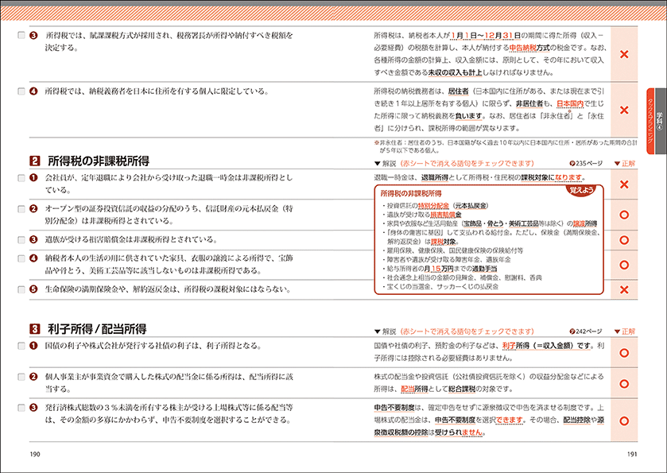
Task: Click the ○ answer mark for オープン型 投資信託 question
Action: tap(624, 215)
